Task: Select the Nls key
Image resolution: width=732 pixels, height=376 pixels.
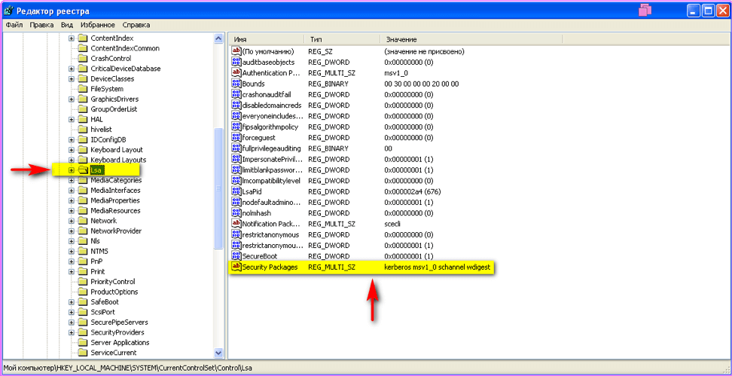Action: click(95, 241)
